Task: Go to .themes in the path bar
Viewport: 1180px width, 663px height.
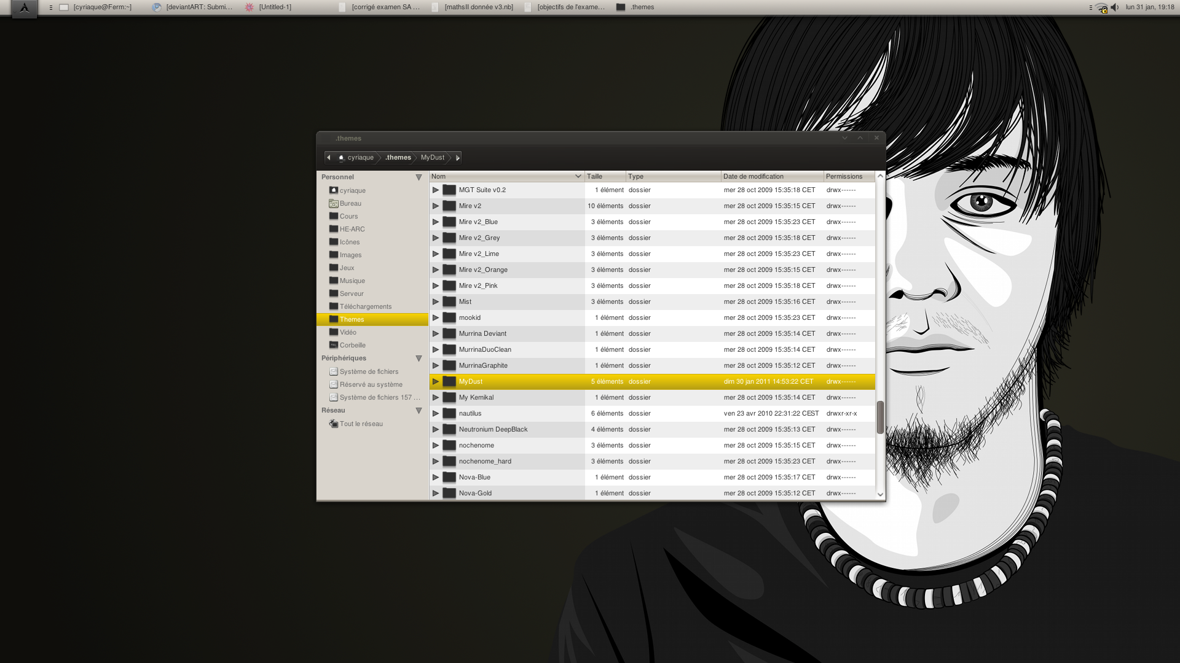Action: click(398, 158)
